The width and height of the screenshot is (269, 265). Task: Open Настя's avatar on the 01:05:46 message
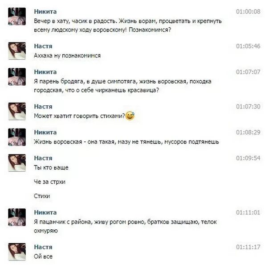(17, 51)
